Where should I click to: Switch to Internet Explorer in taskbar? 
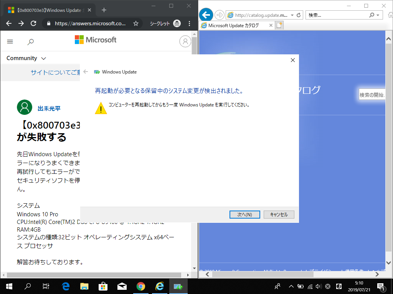pos(159,286)
